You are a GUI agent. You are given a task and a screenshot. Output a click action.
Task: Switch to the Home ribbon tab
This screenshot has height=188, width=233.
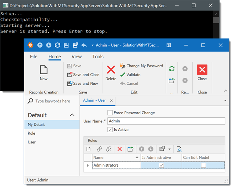[55, 57]
